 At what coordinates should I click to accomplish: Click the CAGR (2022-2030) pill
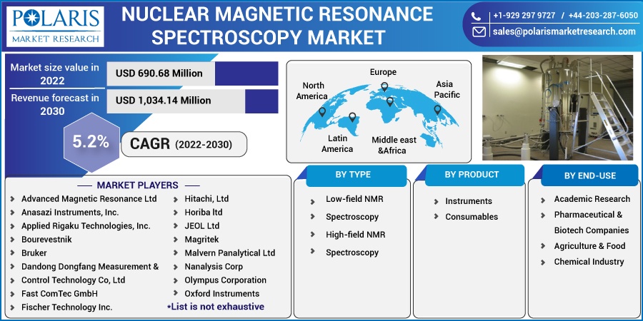(184, 144)
